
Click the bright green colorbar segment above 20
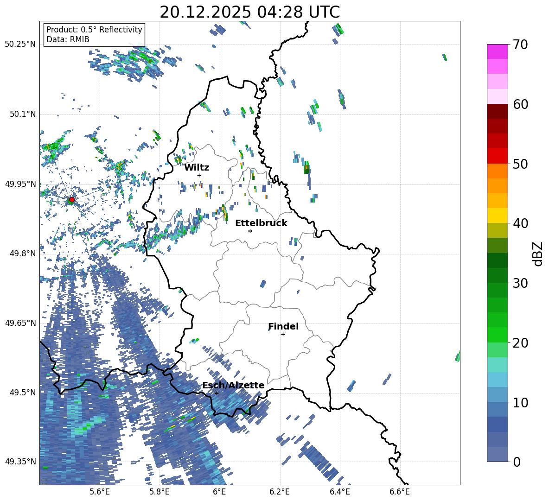(497, 335)
